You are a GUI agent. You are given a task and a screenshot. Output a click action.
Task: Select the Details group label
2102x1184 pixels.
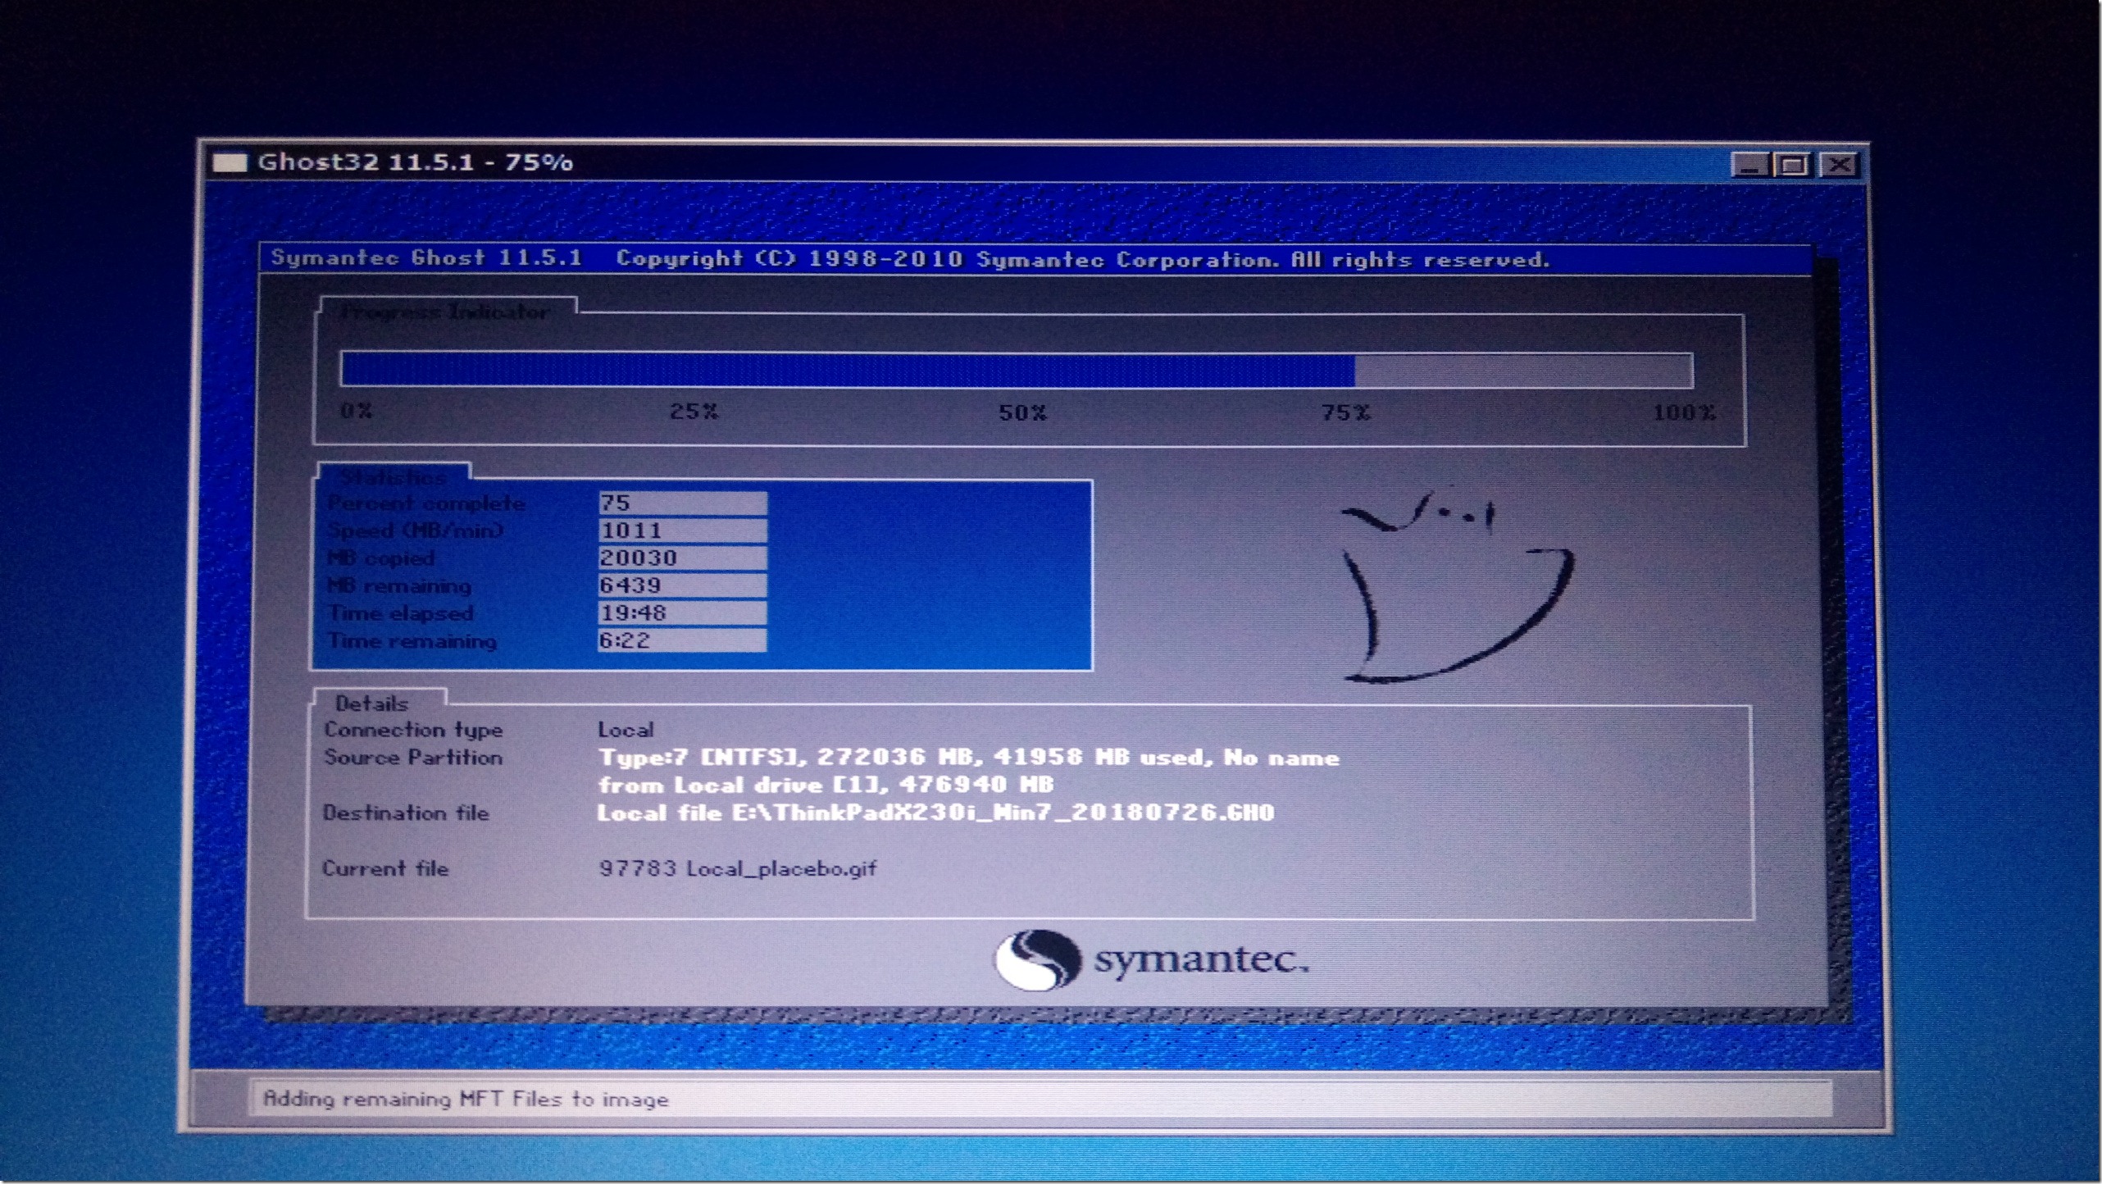point(371,704)
